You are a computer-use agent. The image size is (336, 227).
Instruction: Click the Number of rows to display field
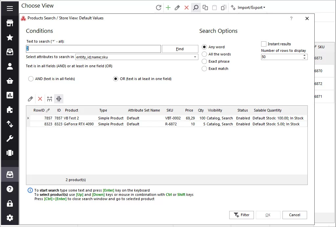[281, 57]
